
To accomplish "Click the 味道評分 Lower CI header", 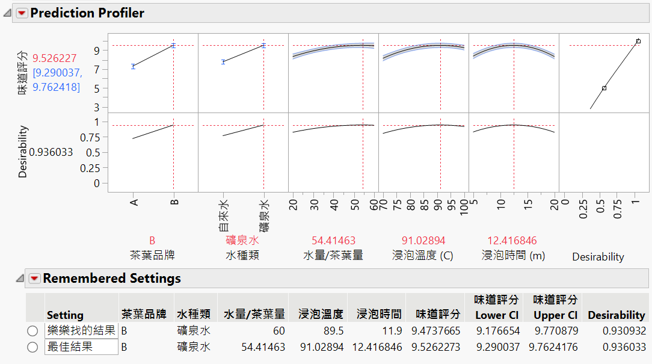I will 496,310.
